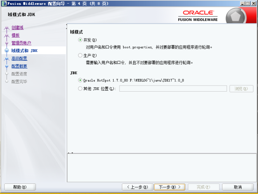Jump to the 配置概要 step link

19,66
